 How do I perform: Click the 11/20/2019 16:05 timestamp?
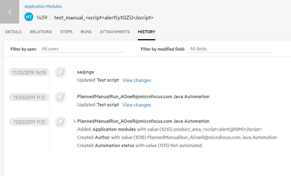click(29, 72)
